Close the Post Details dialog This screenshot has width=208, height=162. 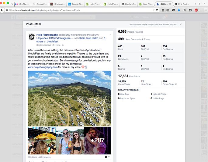click(x=181, y=25)
